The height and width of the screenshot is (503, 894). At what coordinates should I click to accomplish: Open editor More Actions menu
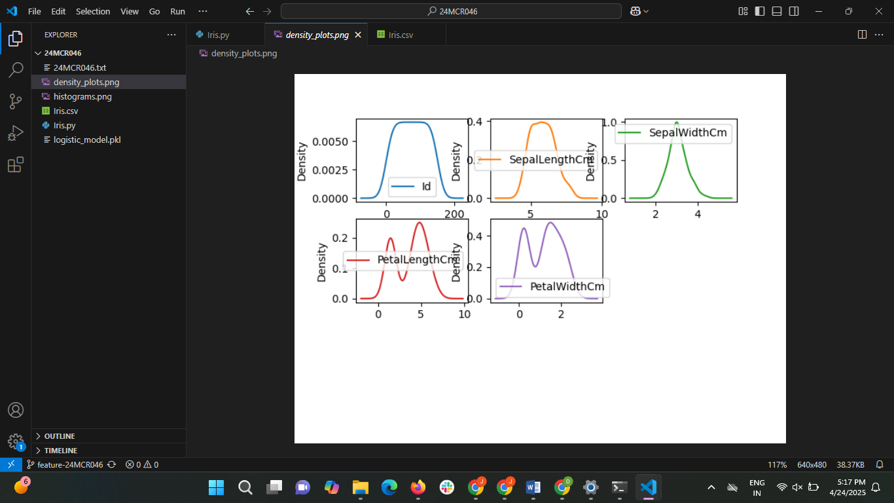880,34
